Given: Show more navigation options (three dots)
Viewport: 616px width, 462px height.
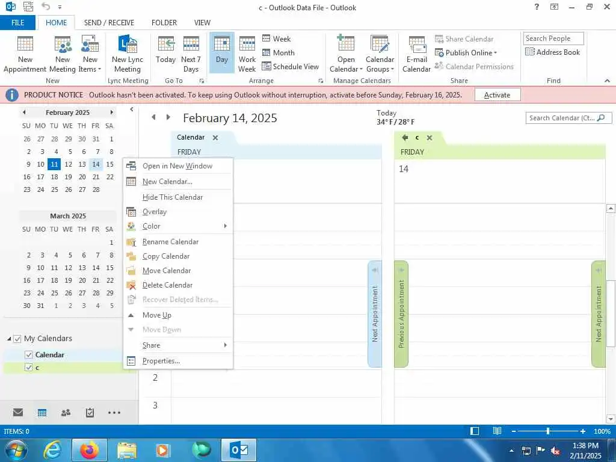Looking at the screenshot, I should point(114,413).
